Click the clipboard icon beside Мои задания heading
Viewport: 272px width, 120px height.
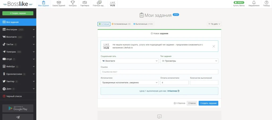pos(142,15)
